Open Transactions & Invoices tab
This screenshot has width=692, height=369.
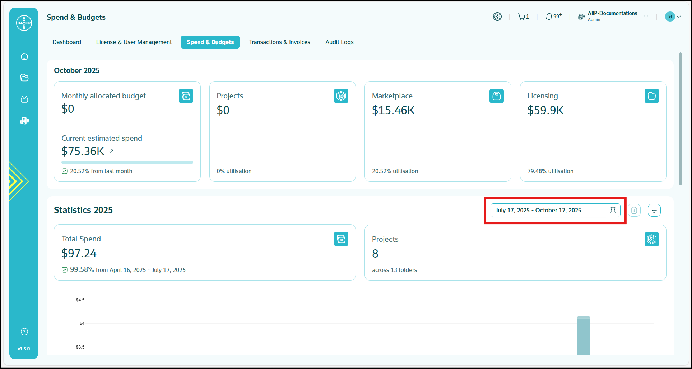(x=279, y=42)
